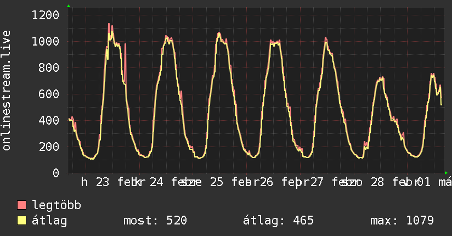The image size is (452, 236).
Task: Select the 27 date label on x-axis
Action: (317, 183)
